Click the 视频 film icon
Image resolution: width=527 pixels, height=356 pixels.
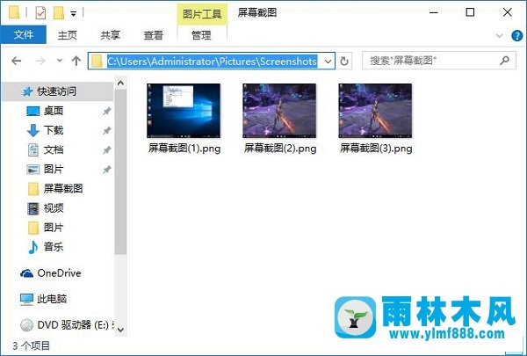point(33,208)
